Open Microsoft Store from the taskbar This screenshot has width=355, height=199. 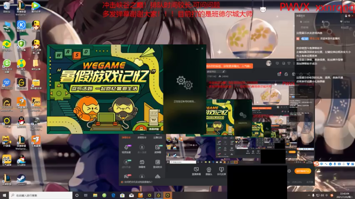(122, 195)
